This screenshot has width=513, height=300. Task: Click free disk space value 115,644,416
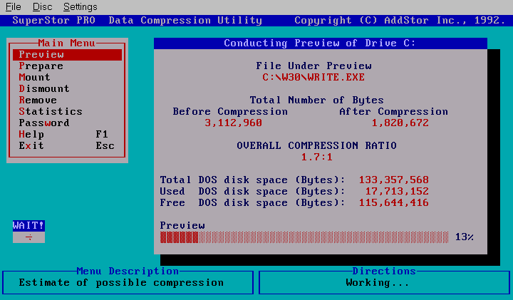pyautogui.click(x=393, y=203)
